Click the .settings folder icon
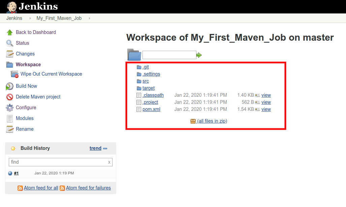Viewport: 346px width, 207px height. point(139,74)
